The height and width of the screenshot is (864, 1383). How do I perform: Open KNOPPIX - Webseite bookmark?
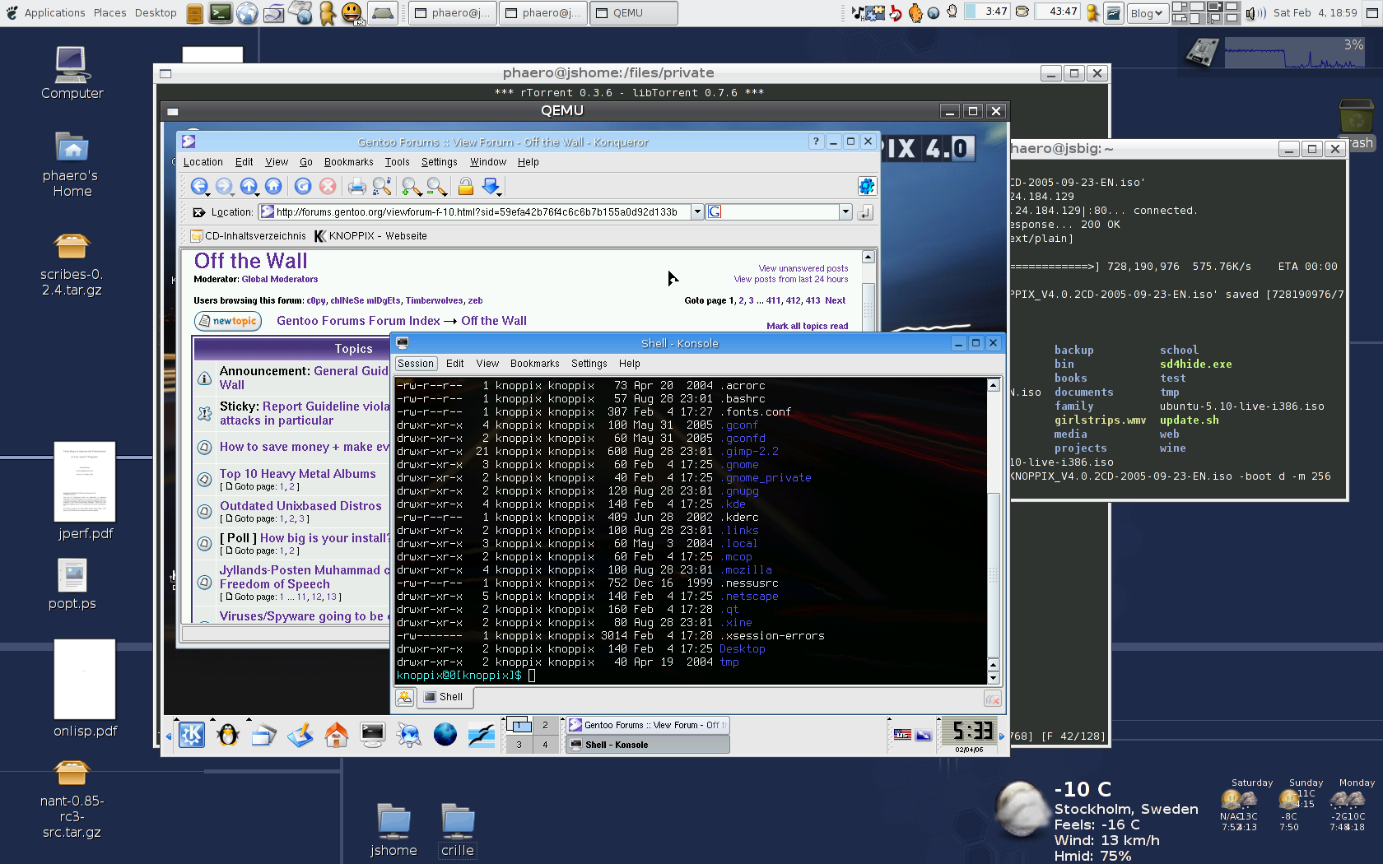tap(370, 236)
